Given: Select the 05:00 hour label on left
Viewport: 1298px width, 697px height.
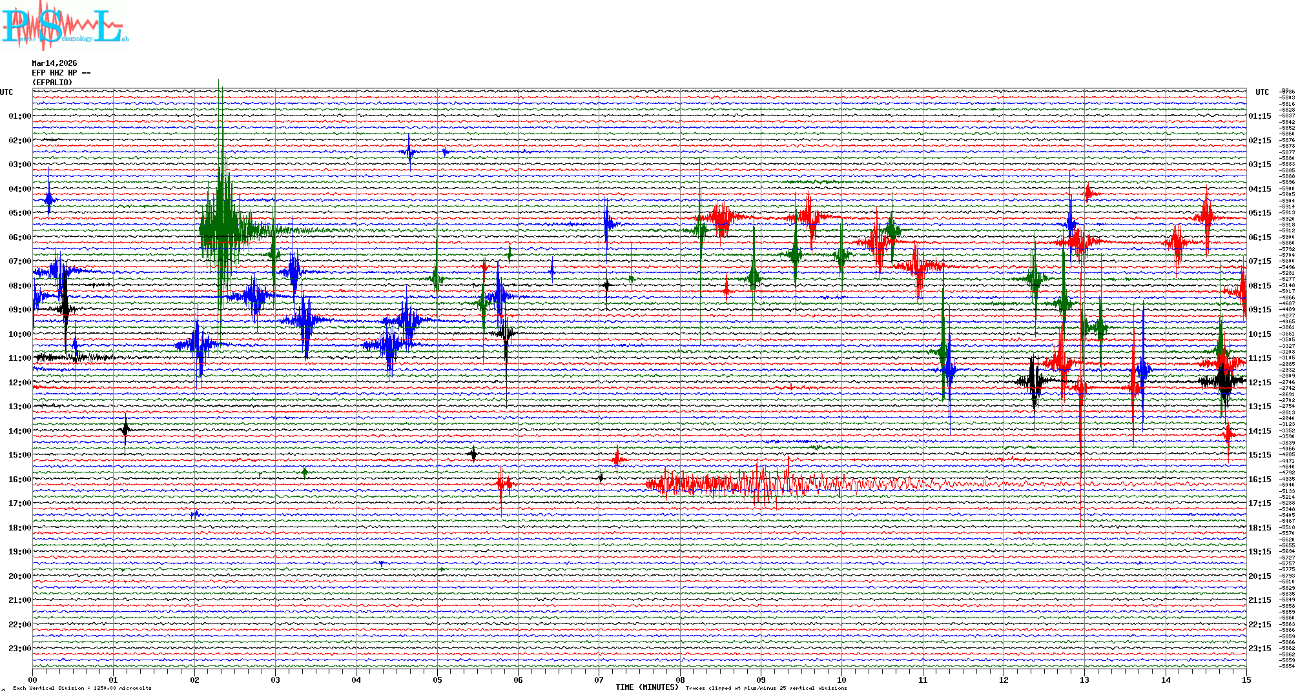Looking at the screenshot, I should 19,213.
